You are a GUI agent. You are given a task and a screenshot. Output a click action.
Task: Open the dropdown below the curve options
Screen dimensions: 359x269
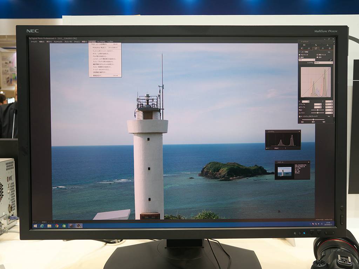click(x=307, y=60)
